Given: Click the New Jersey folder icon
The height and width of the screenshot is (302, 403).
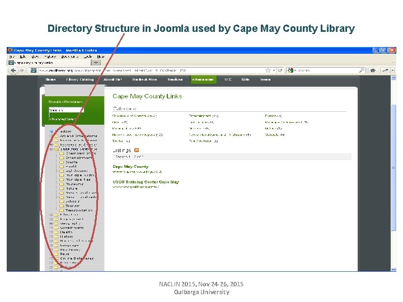Looking at the screenshot, I should pos(57,249).
